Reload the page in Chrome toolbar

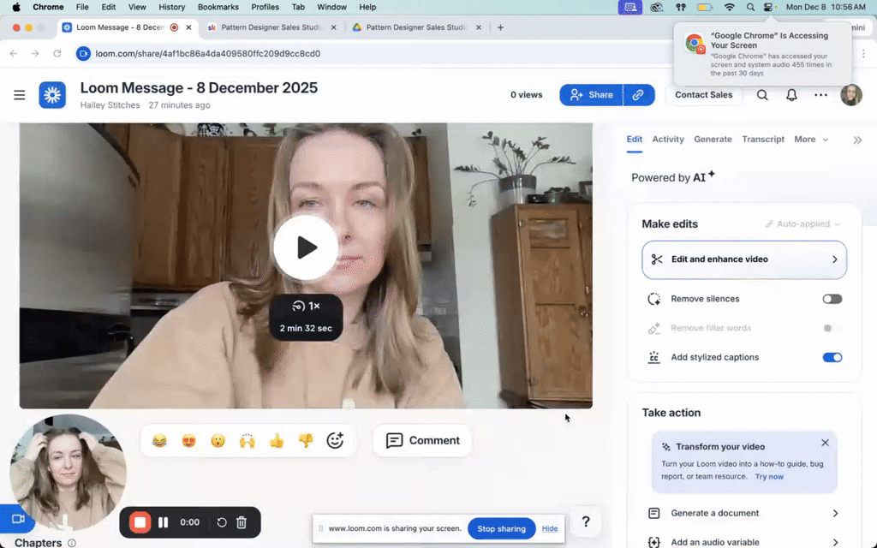point(57,54)
